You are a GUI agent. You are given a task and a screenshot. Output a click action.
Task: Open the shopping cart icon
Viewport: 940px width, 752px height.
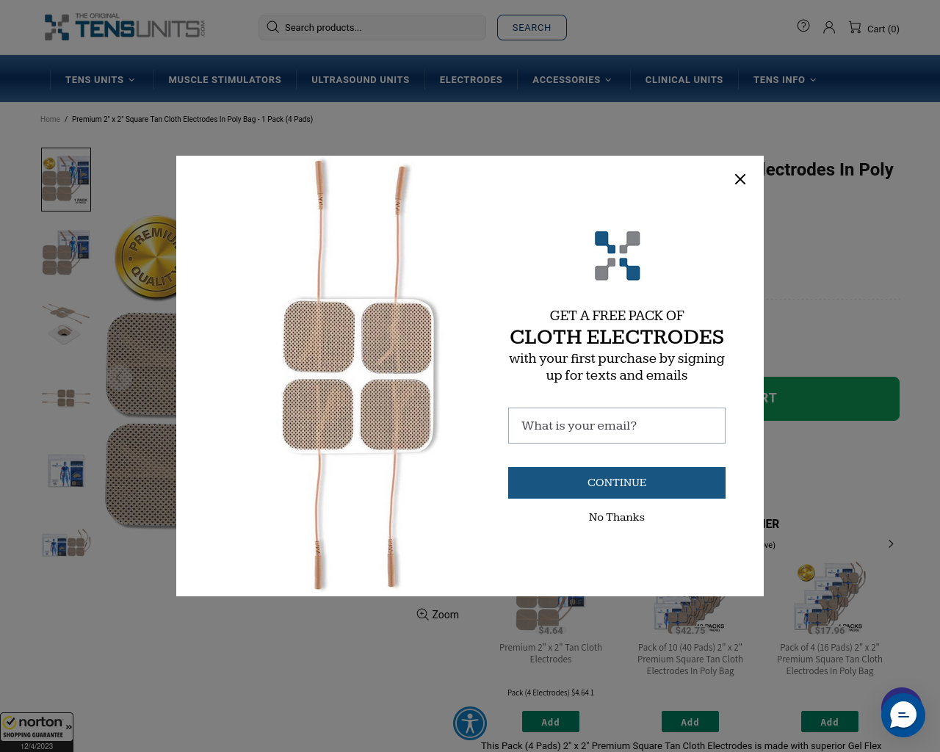(x=855, y=27)
